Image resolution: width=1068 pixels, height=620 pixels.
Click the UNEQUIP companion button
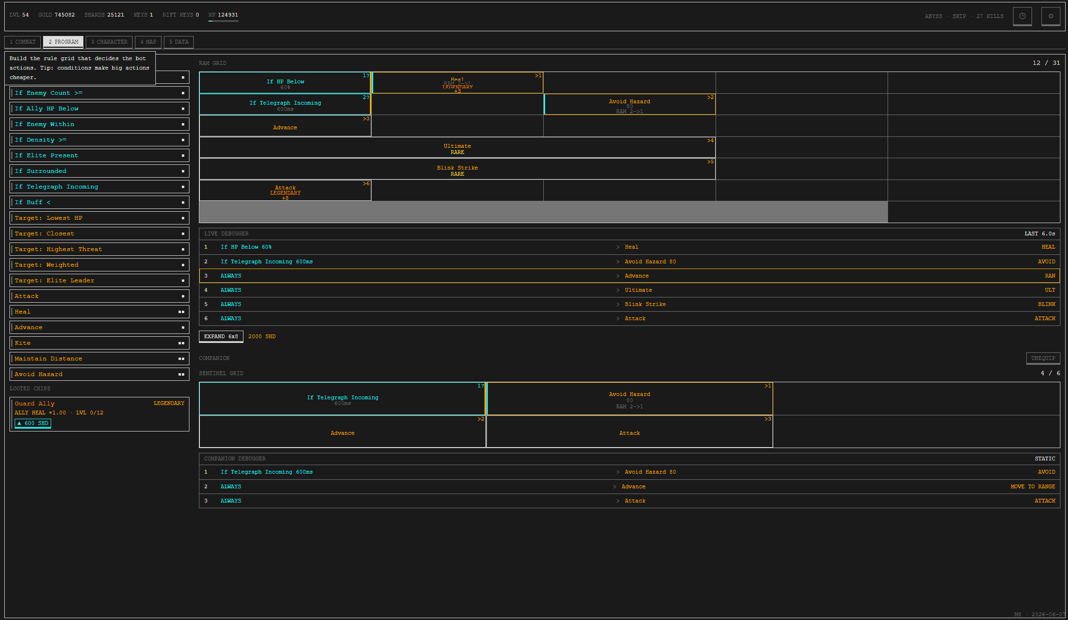pyautogui.click(x=1043, y=359)
